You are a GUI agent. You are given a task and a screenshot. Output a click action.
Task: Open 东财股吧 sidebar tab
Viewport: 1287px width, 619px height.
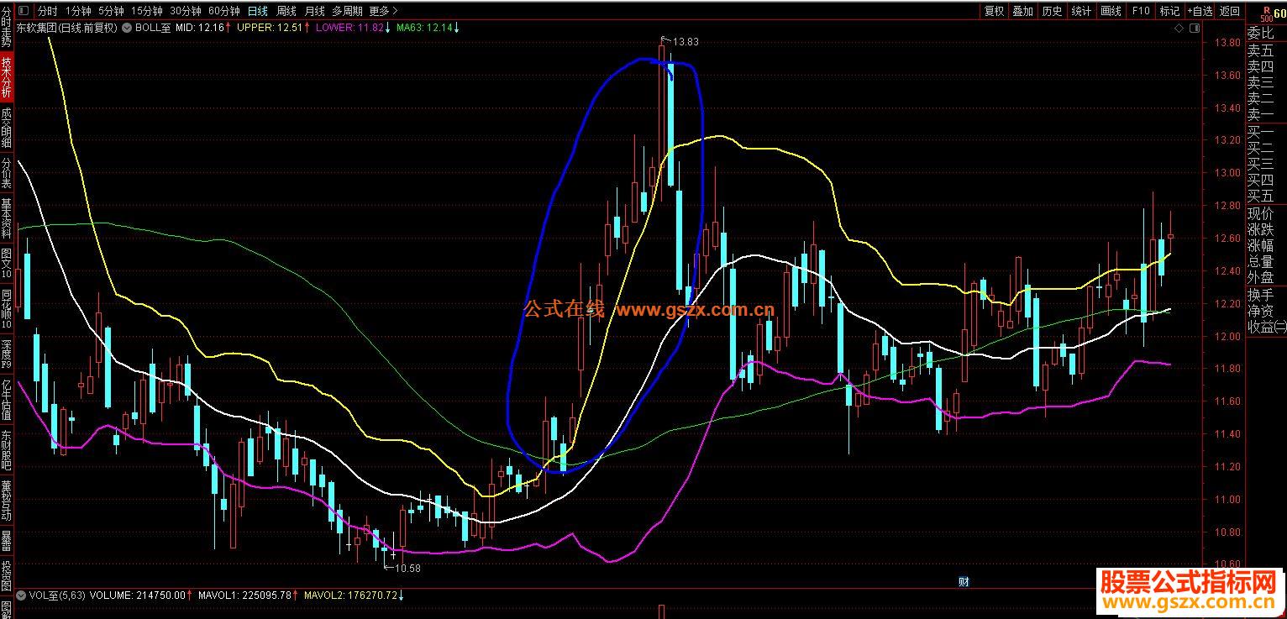[7, 450]
